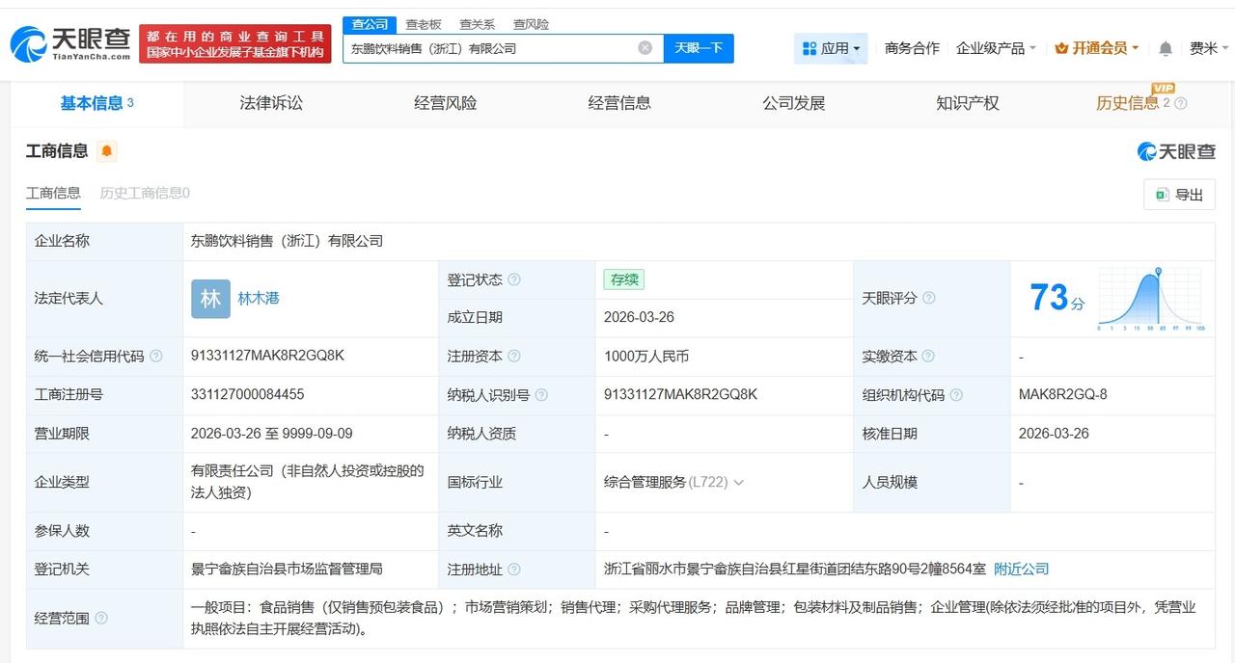The height and width of the screenshot is (663, 1235).
Task: Switch to the 法律诉讼 tab
Action: [270, 103]
